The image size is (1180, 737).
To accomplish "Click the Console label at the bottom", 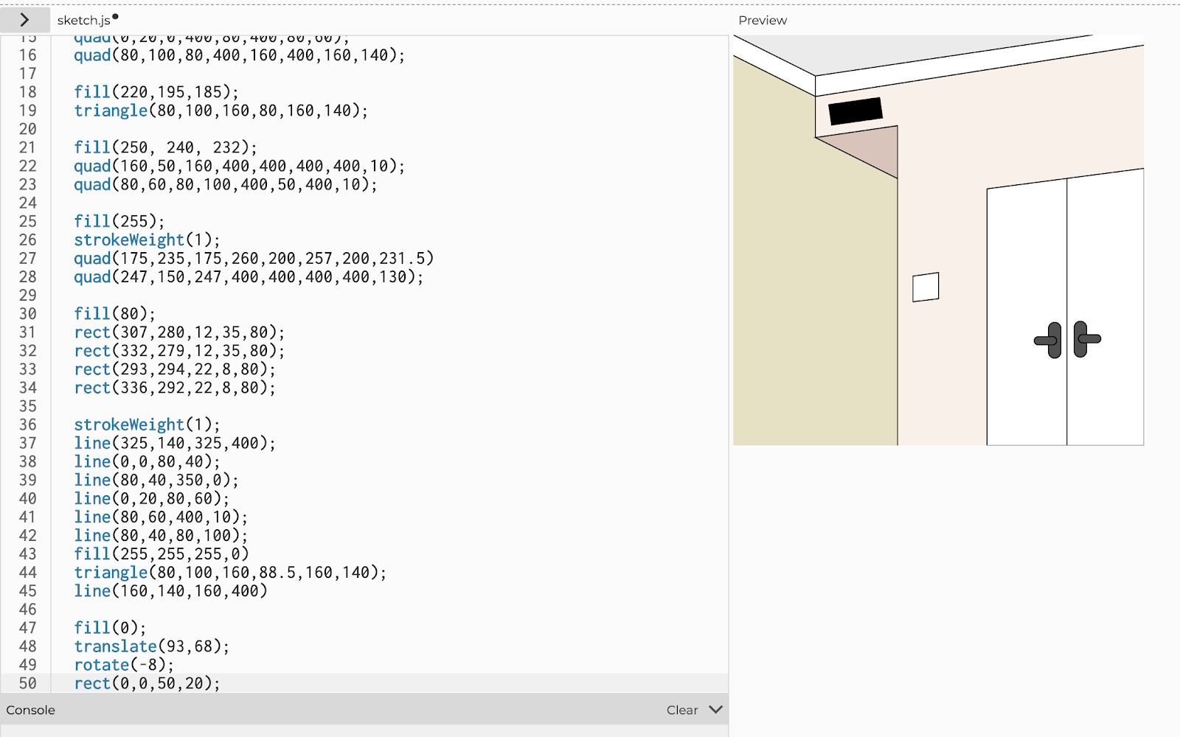I will point(30,709).
